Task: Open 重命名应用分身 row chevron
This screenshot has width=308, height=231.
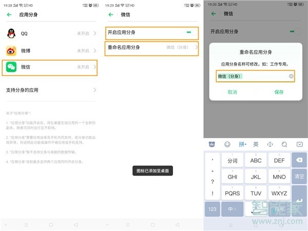Action: [x=196, y=48]
